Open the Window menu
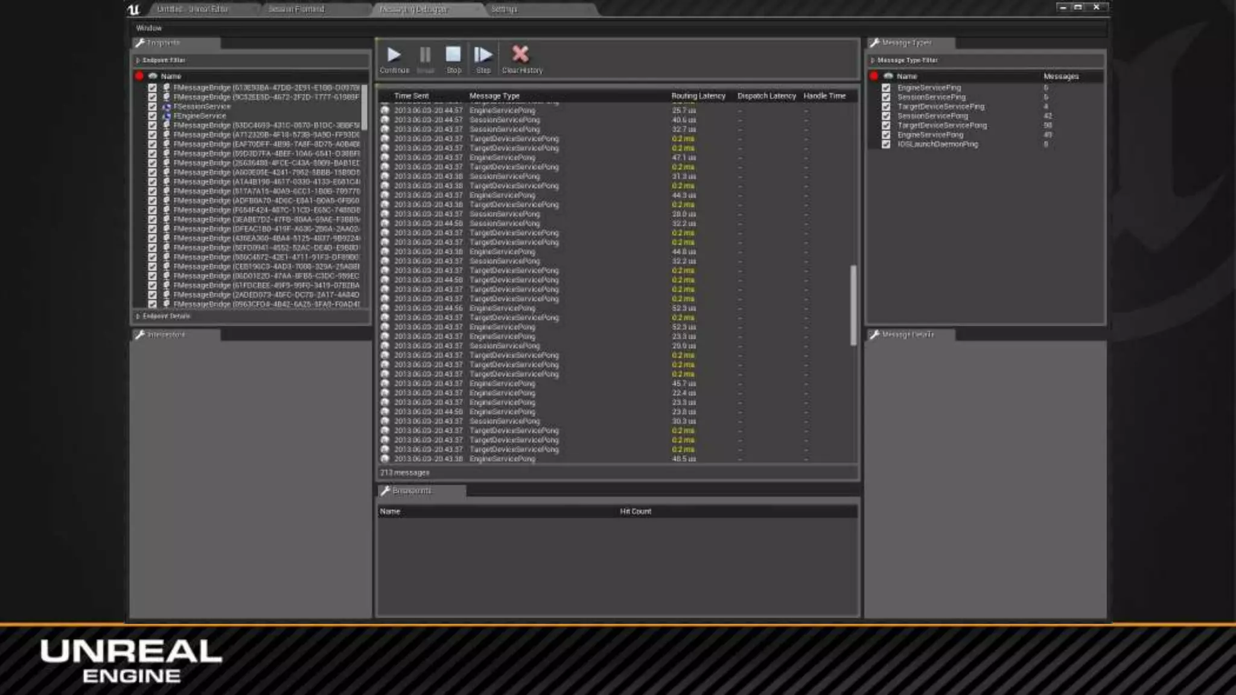 [x=148, y=28]
